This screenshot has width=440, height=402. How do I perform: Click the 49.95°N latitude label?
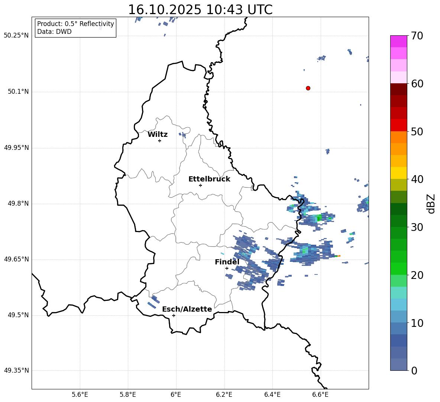click(x=16, y=148)
